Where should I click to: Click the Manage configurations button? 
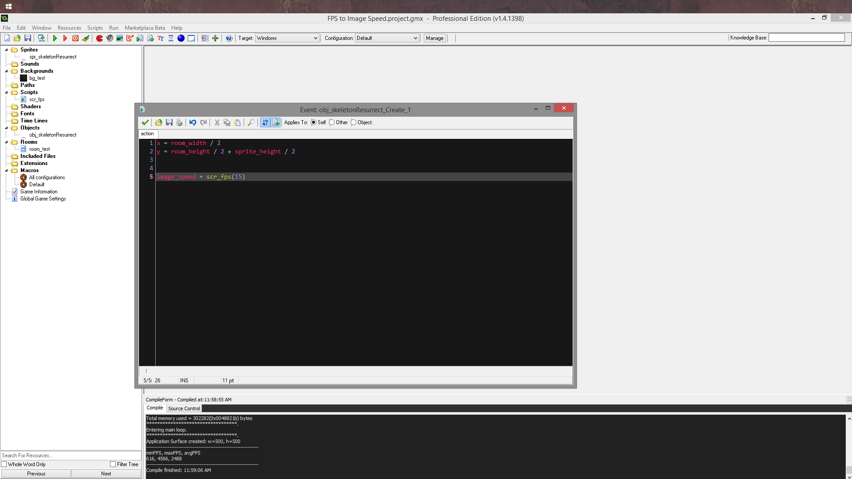434,38
